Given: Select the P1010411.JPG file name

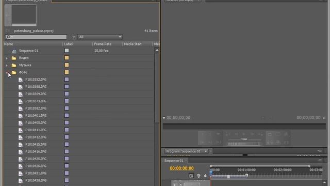Looking at the screenshot, I should (36, 130).
